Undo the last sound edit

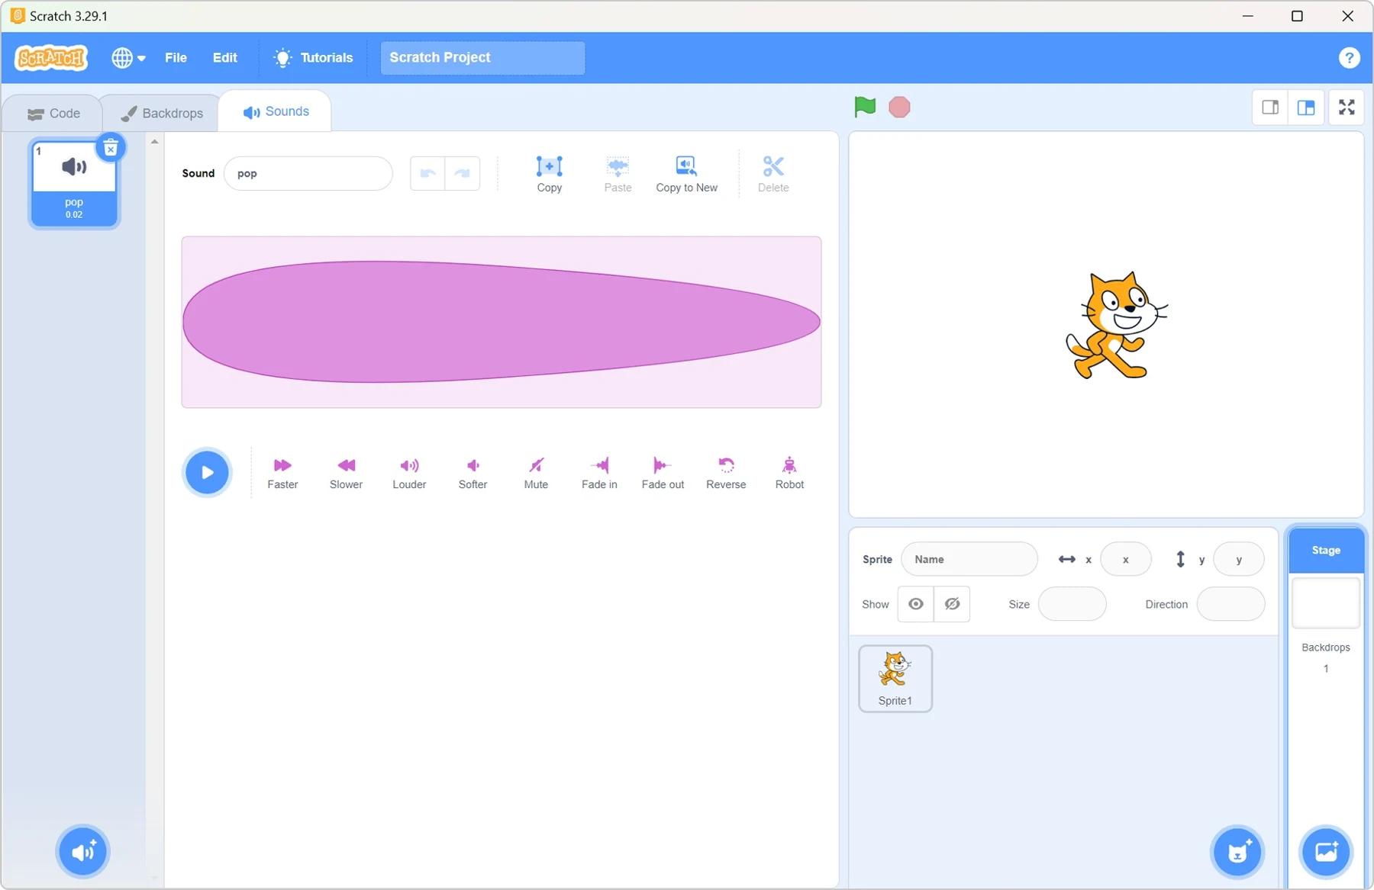tap(427, 173)
